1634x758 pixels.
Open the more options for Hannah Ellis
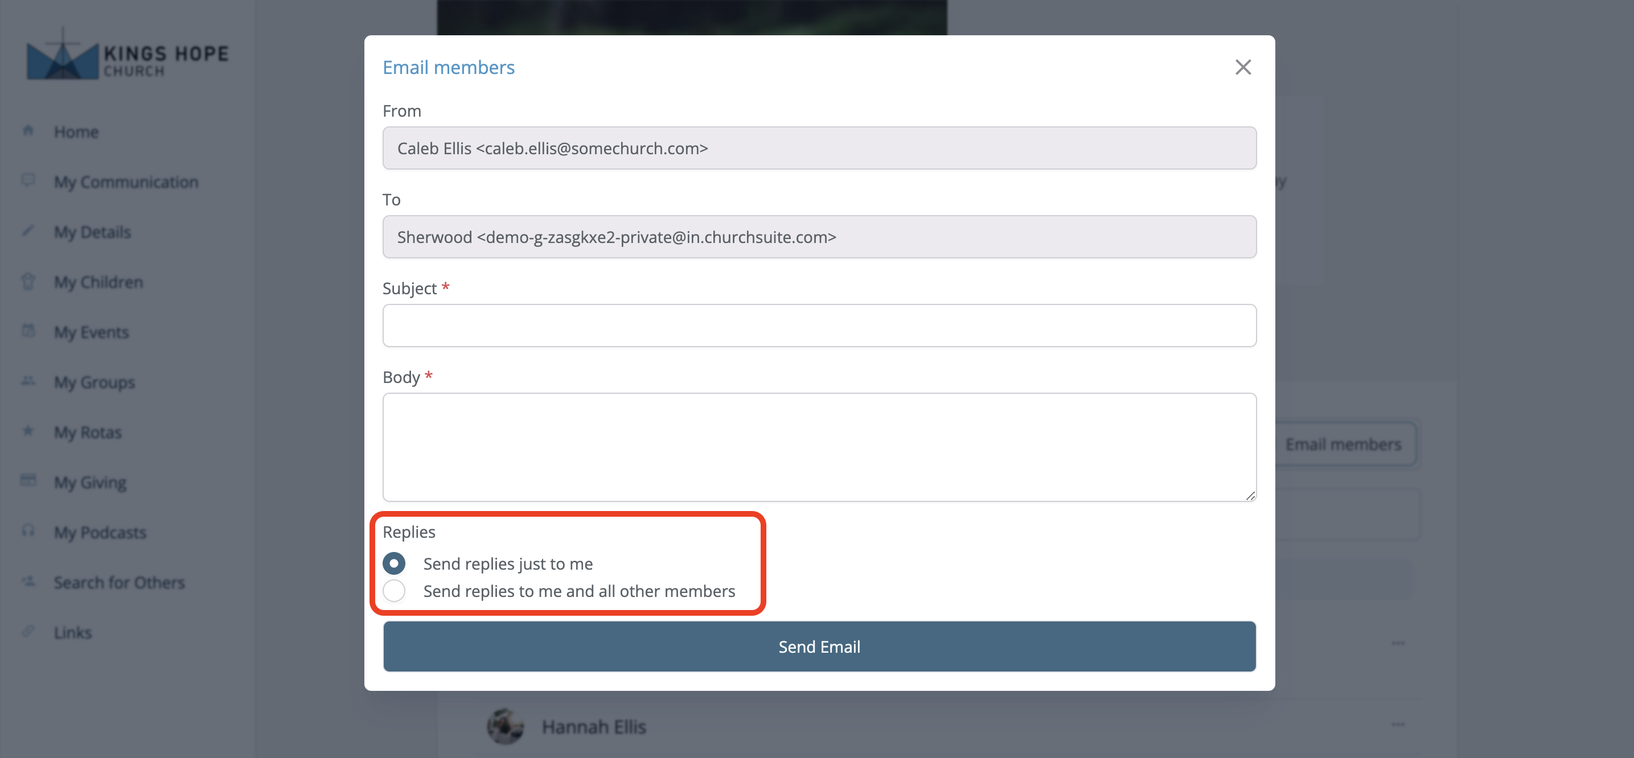[x=1398, y=724]
